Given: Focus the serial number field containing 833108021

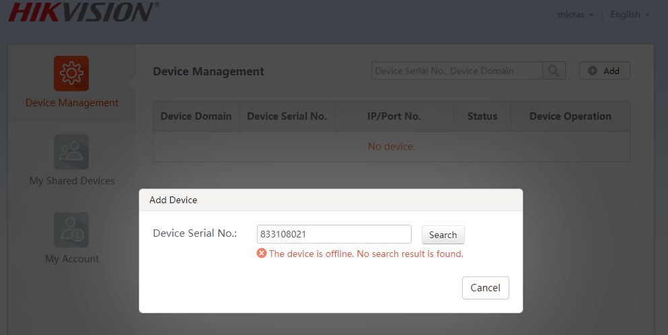Looking at the screenshot, I should click(334, 234).
